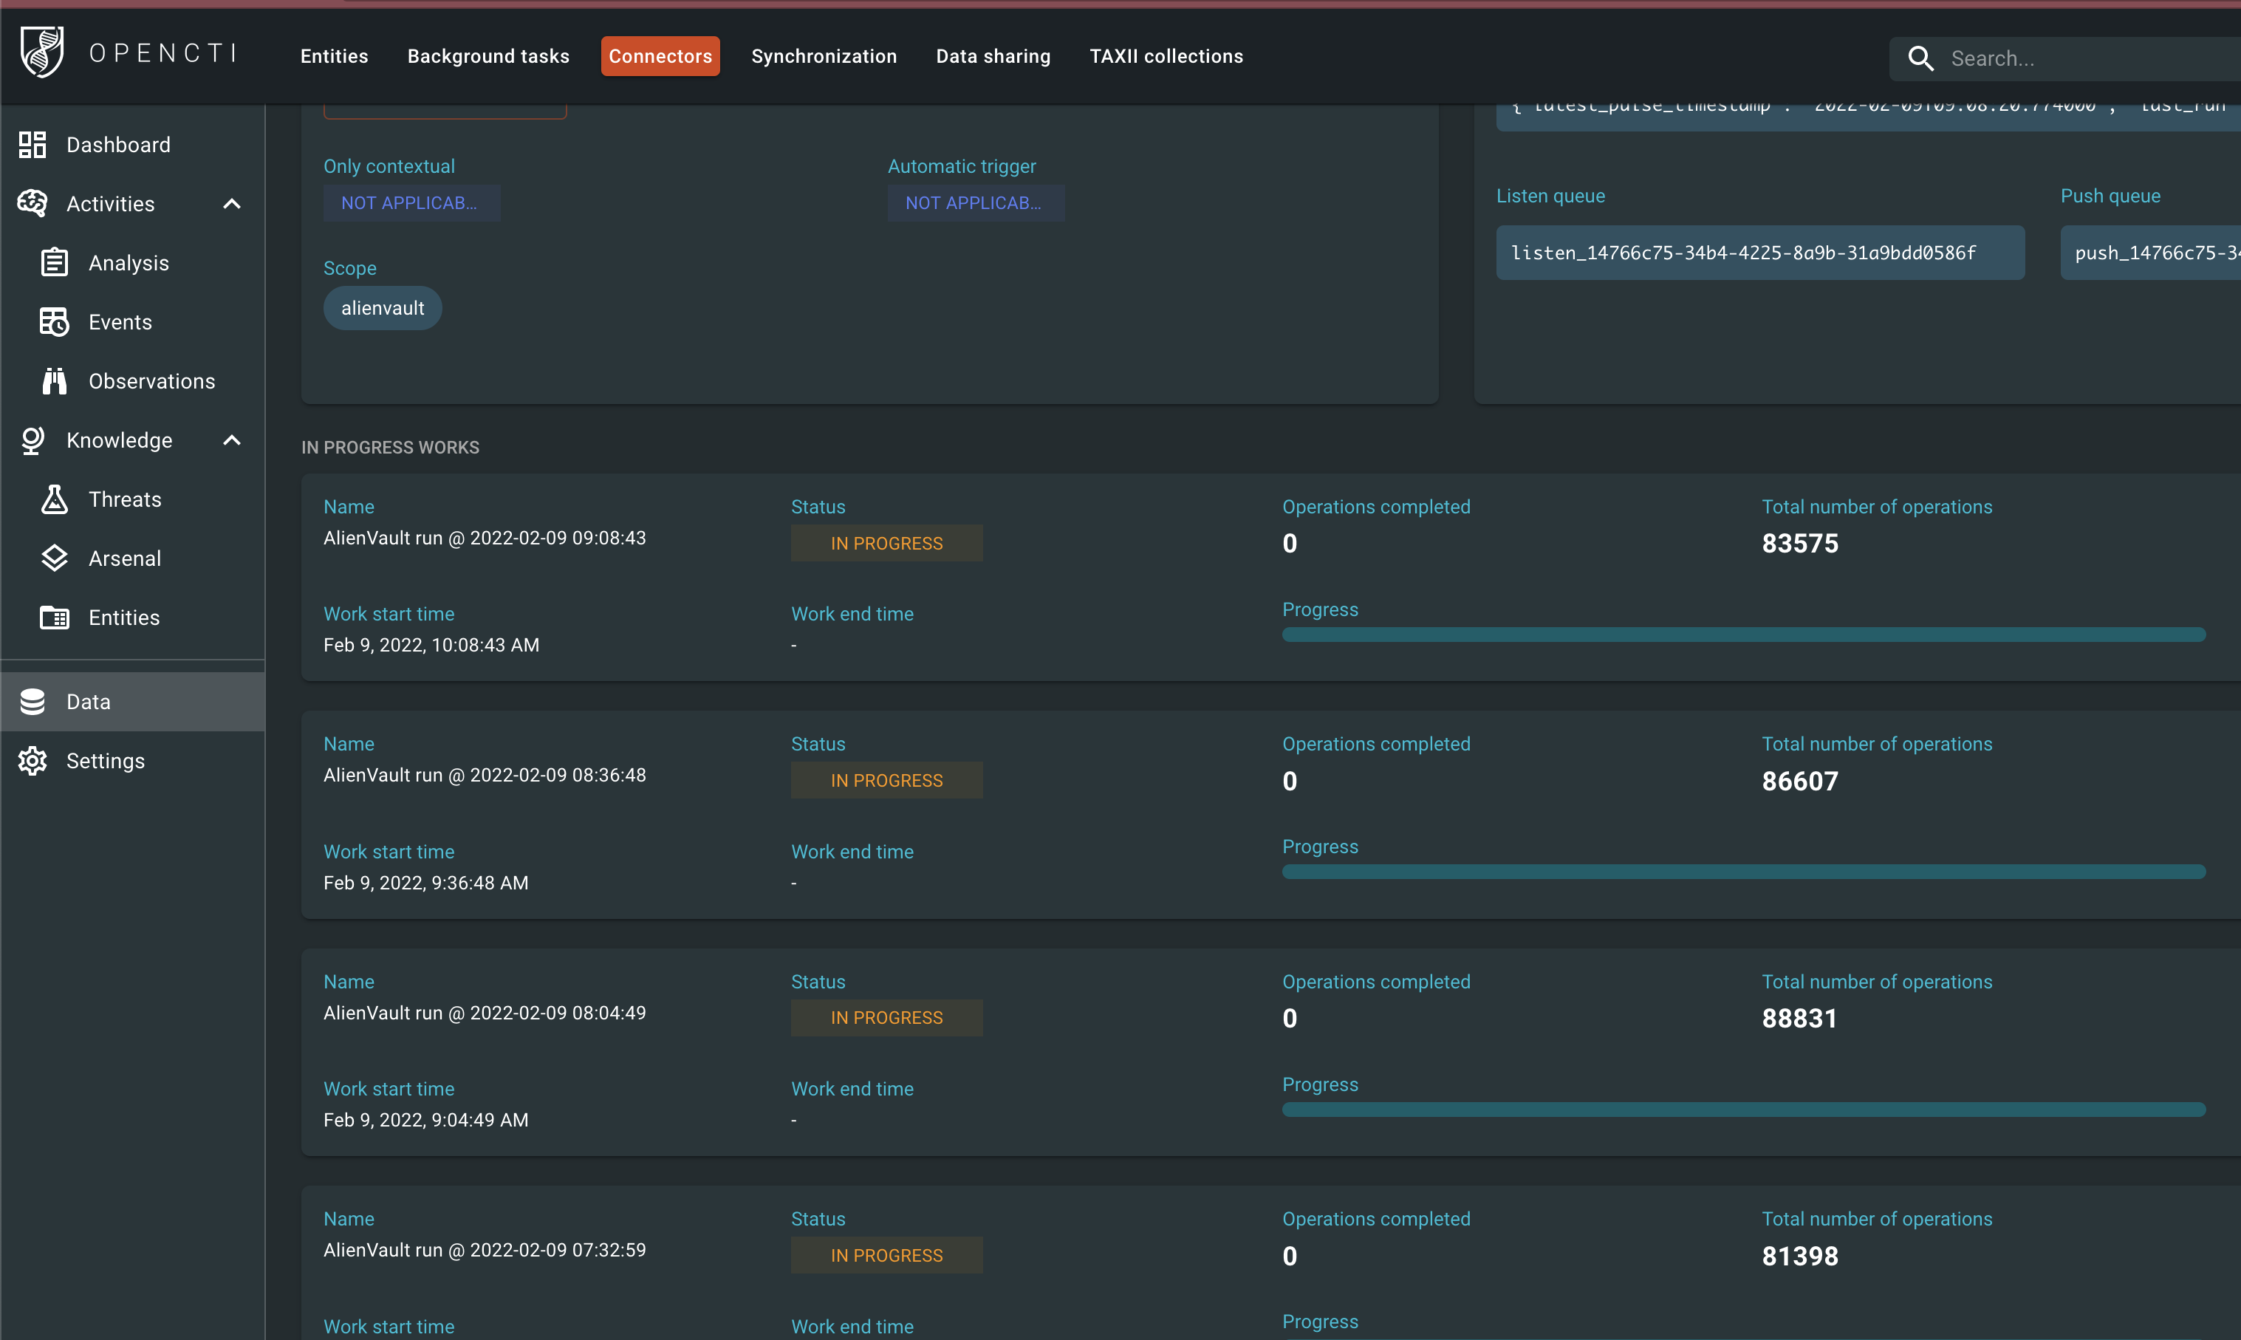Select the Connectors navigation button
The image size is (2241, 1340).
pos(660,55)
